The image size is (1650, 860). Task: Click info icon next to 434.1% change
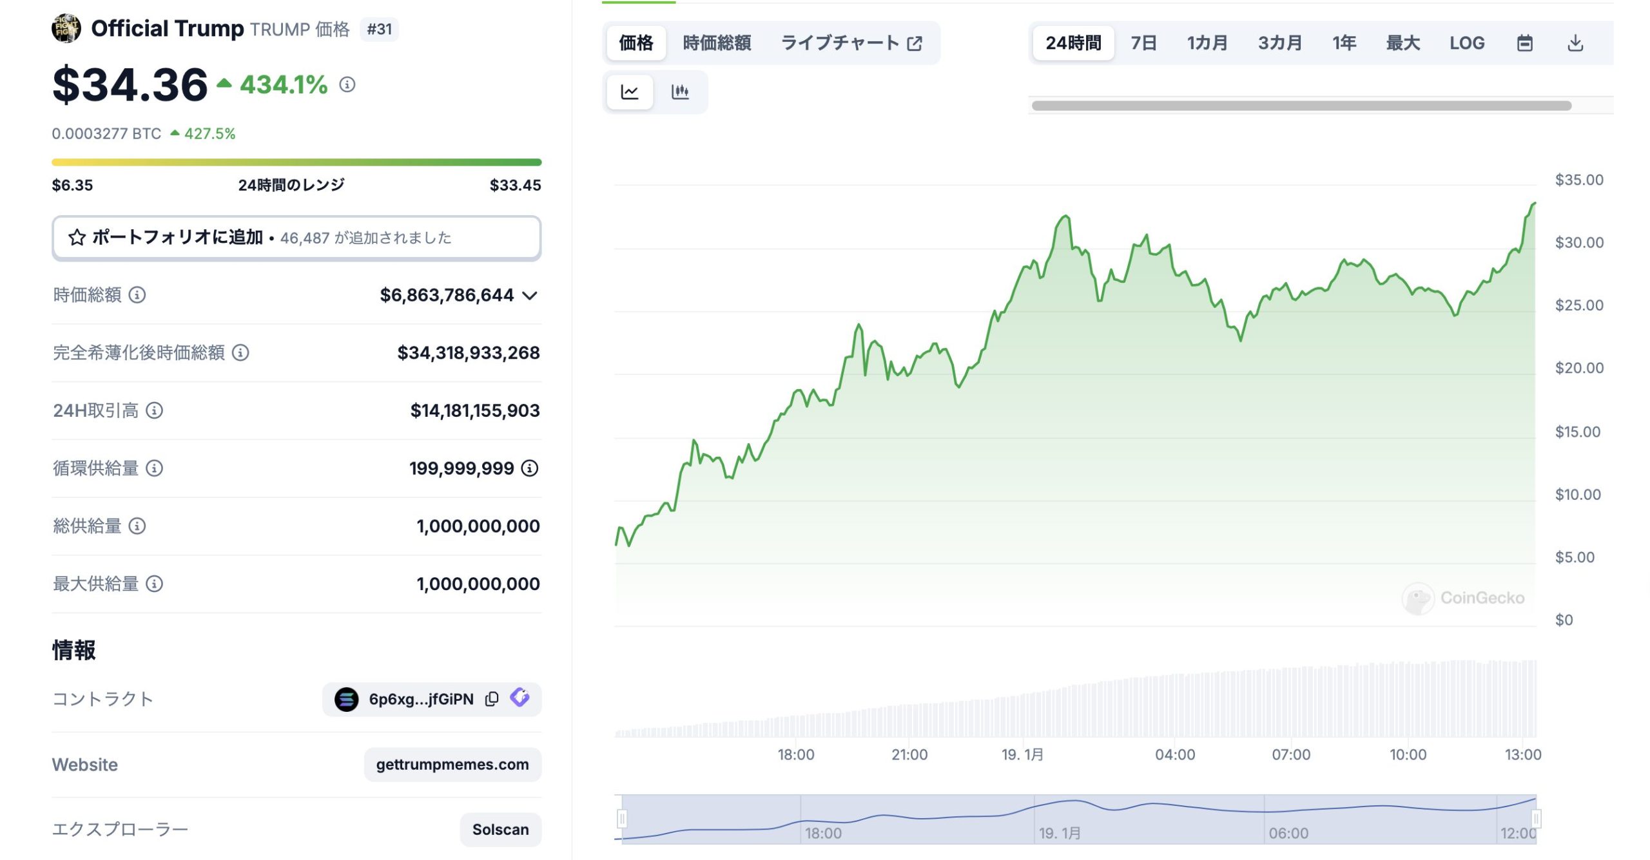[x=347, y=84]
